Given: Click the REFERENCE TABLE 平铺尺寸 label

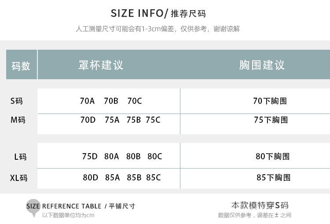Looking at the screenshot, I should [88, 206].
